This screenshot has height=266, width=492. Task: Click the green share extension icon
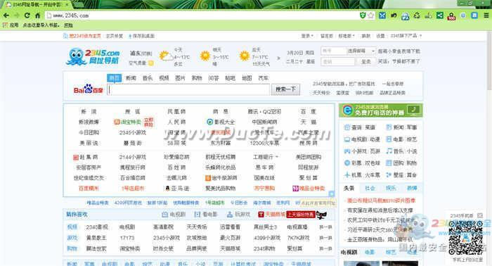tap(440, 15)
